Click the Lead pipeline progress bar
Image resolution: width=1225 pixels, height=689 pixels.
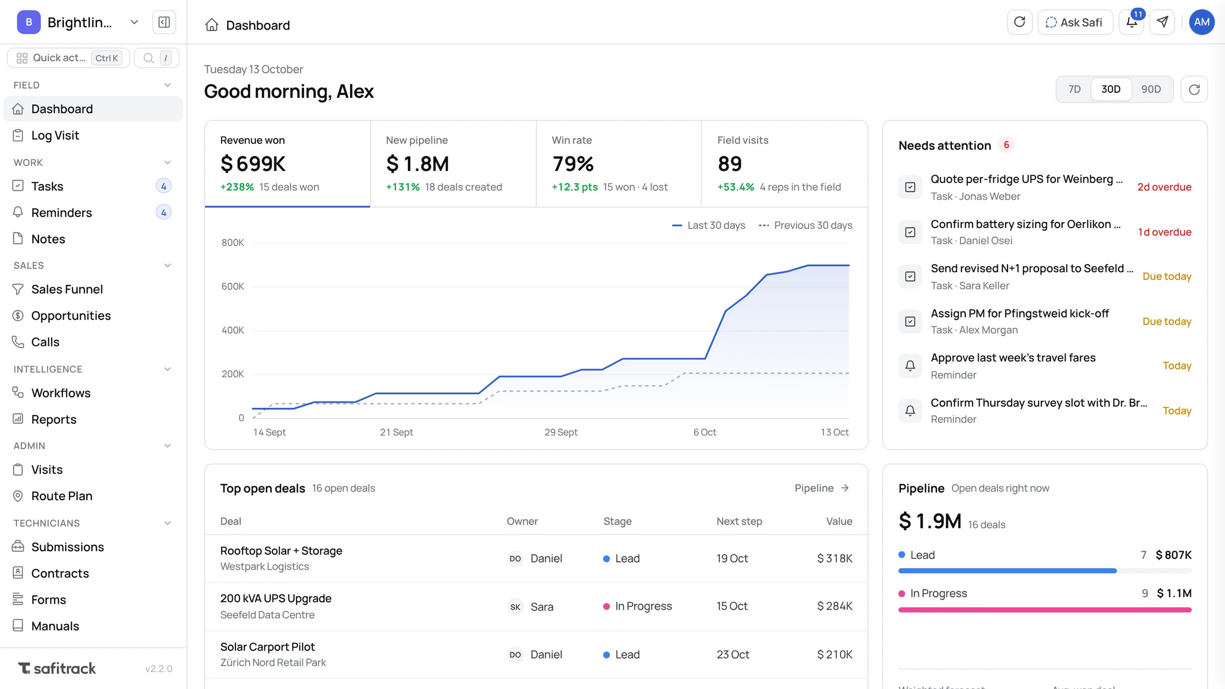1044,571
